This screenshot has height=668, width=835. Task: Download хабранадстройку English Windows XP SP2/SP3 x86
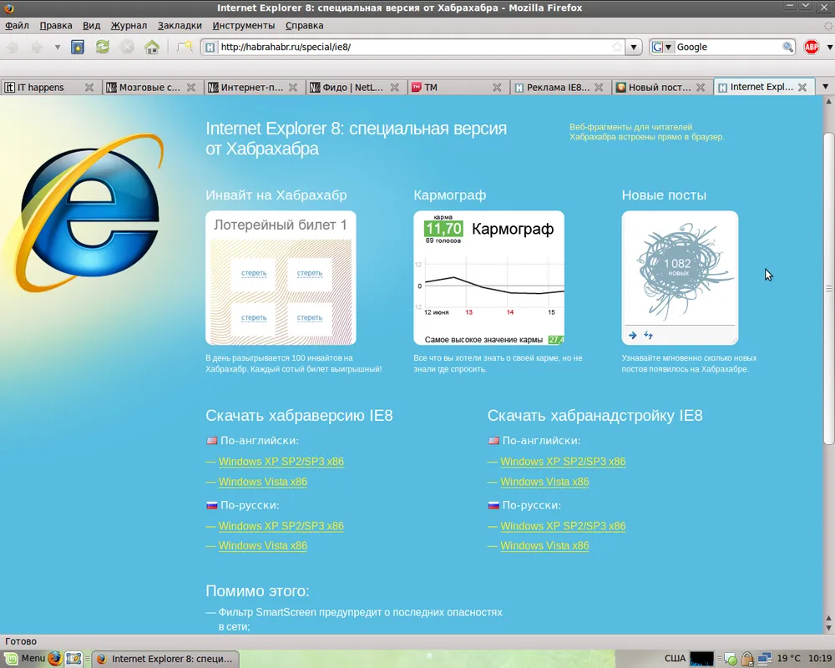tap(563, 461)
